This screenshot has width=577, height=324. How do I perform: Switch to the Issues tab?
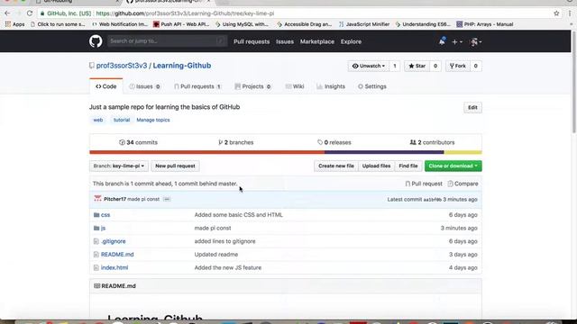(144, 86)
